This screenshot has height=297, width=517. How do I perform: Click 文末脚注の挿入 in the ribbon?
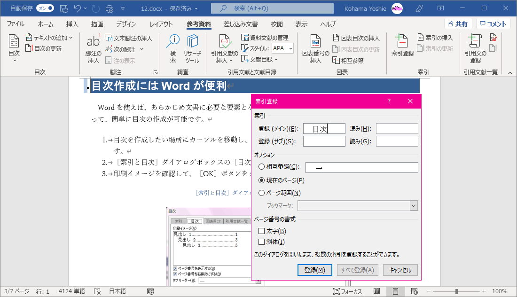pos(129,38)
